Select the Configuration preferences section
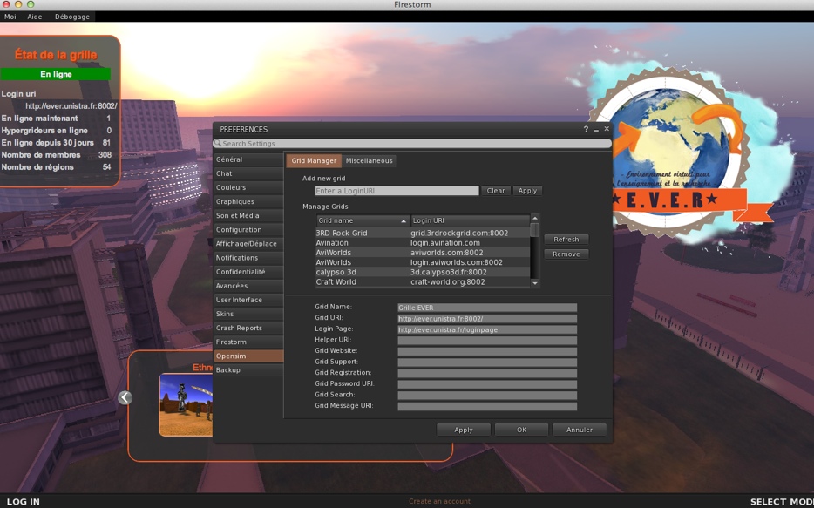Viewport: 814px width, 508px height. pyautogui.click(x=248, y=230)
